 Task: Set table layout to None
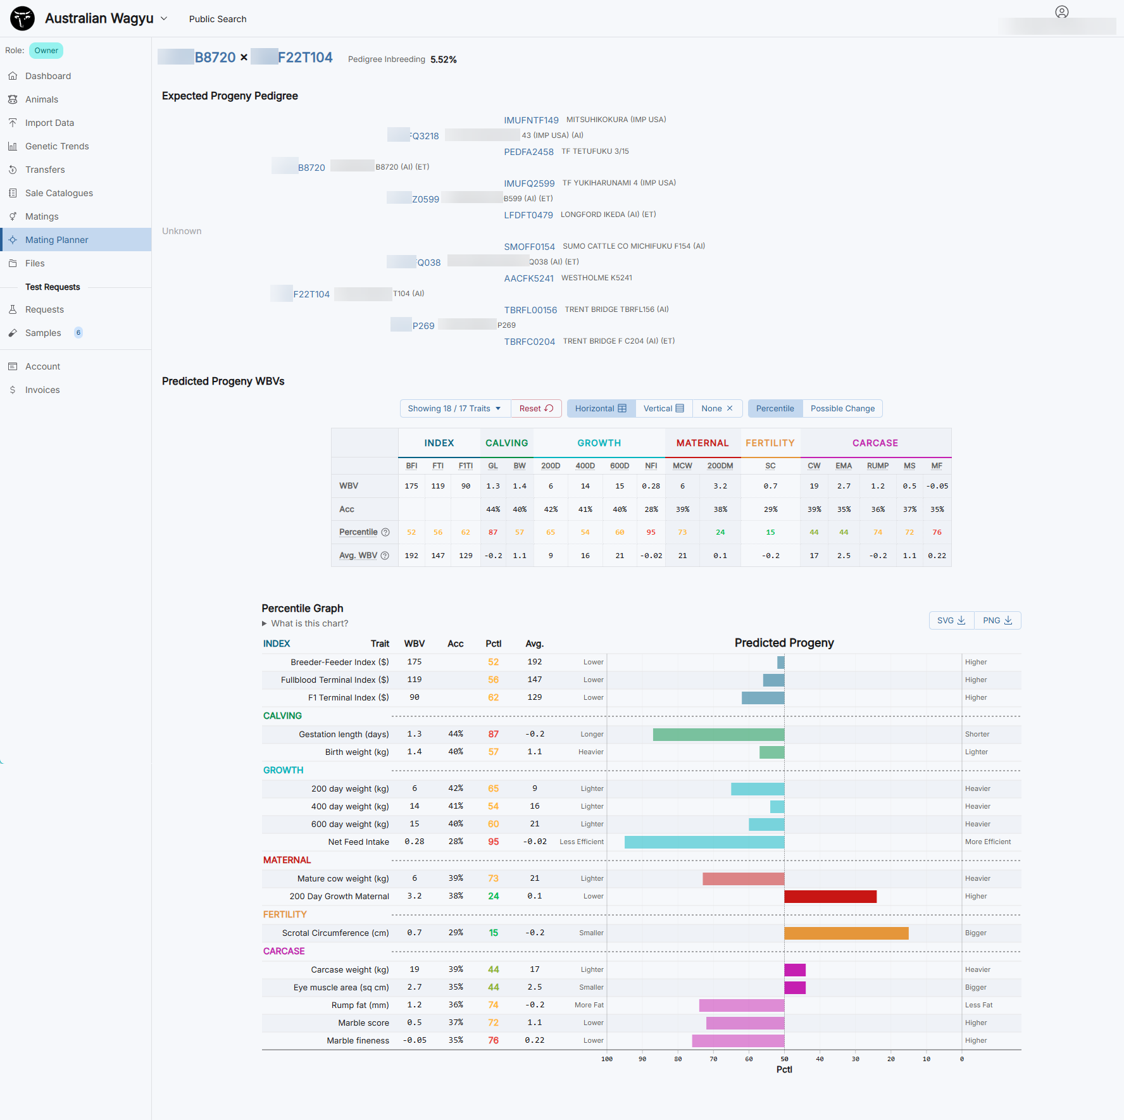tap(716, 409)
